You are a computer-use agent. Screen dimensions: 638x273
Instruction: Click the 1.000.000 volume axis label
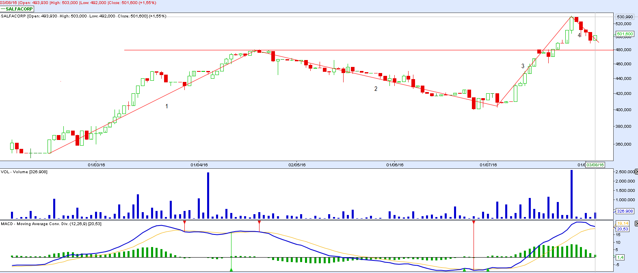tap(626, 200)
